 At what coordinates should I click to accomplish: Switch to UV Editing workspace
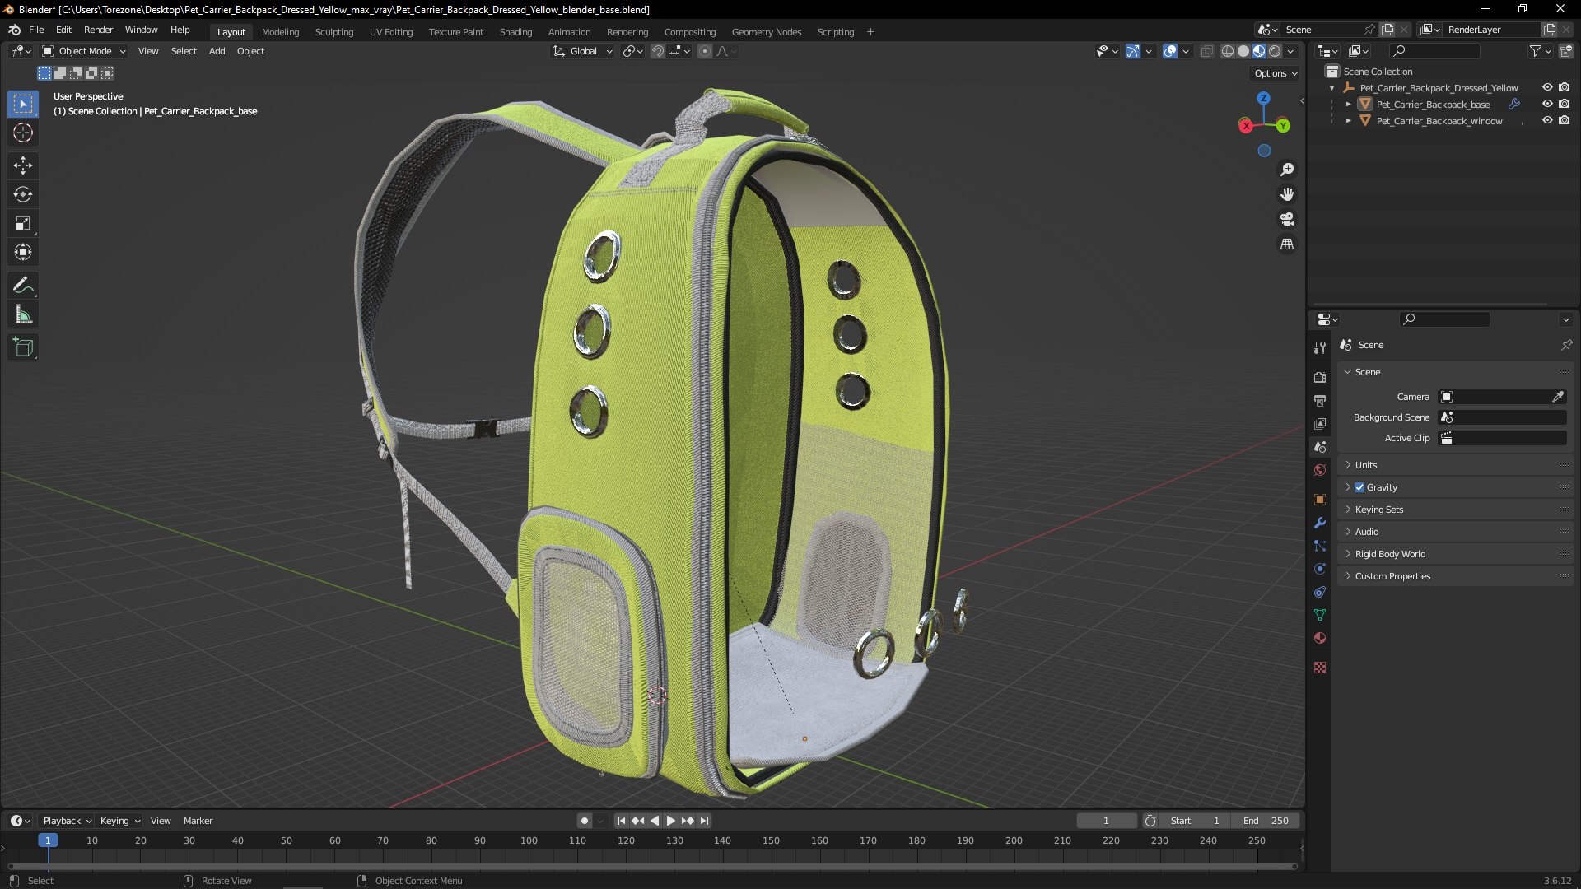(391, 32)
